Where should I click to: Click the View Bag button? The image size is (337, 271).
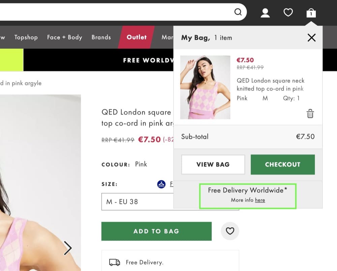click(x=213, y=164)
